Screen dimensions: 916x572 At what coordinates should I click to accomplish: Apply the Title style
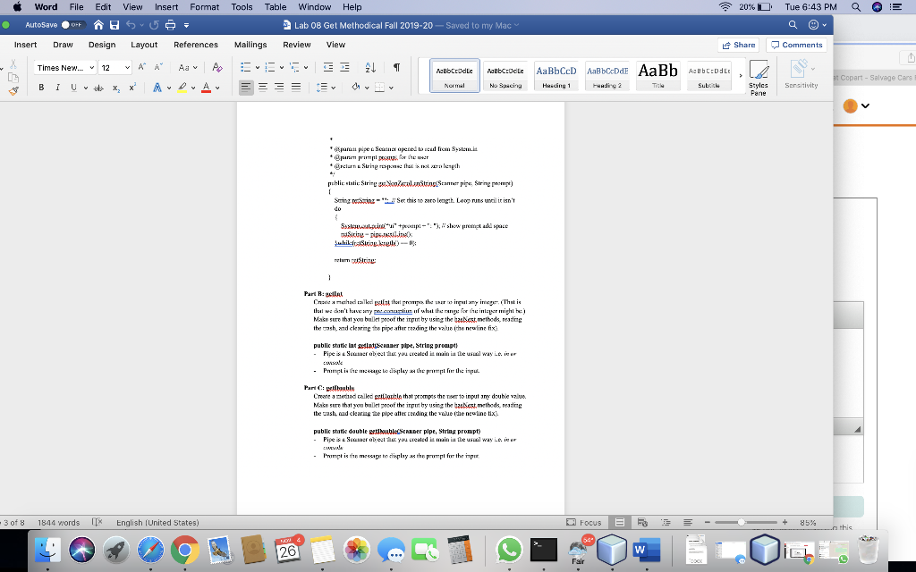657,75
